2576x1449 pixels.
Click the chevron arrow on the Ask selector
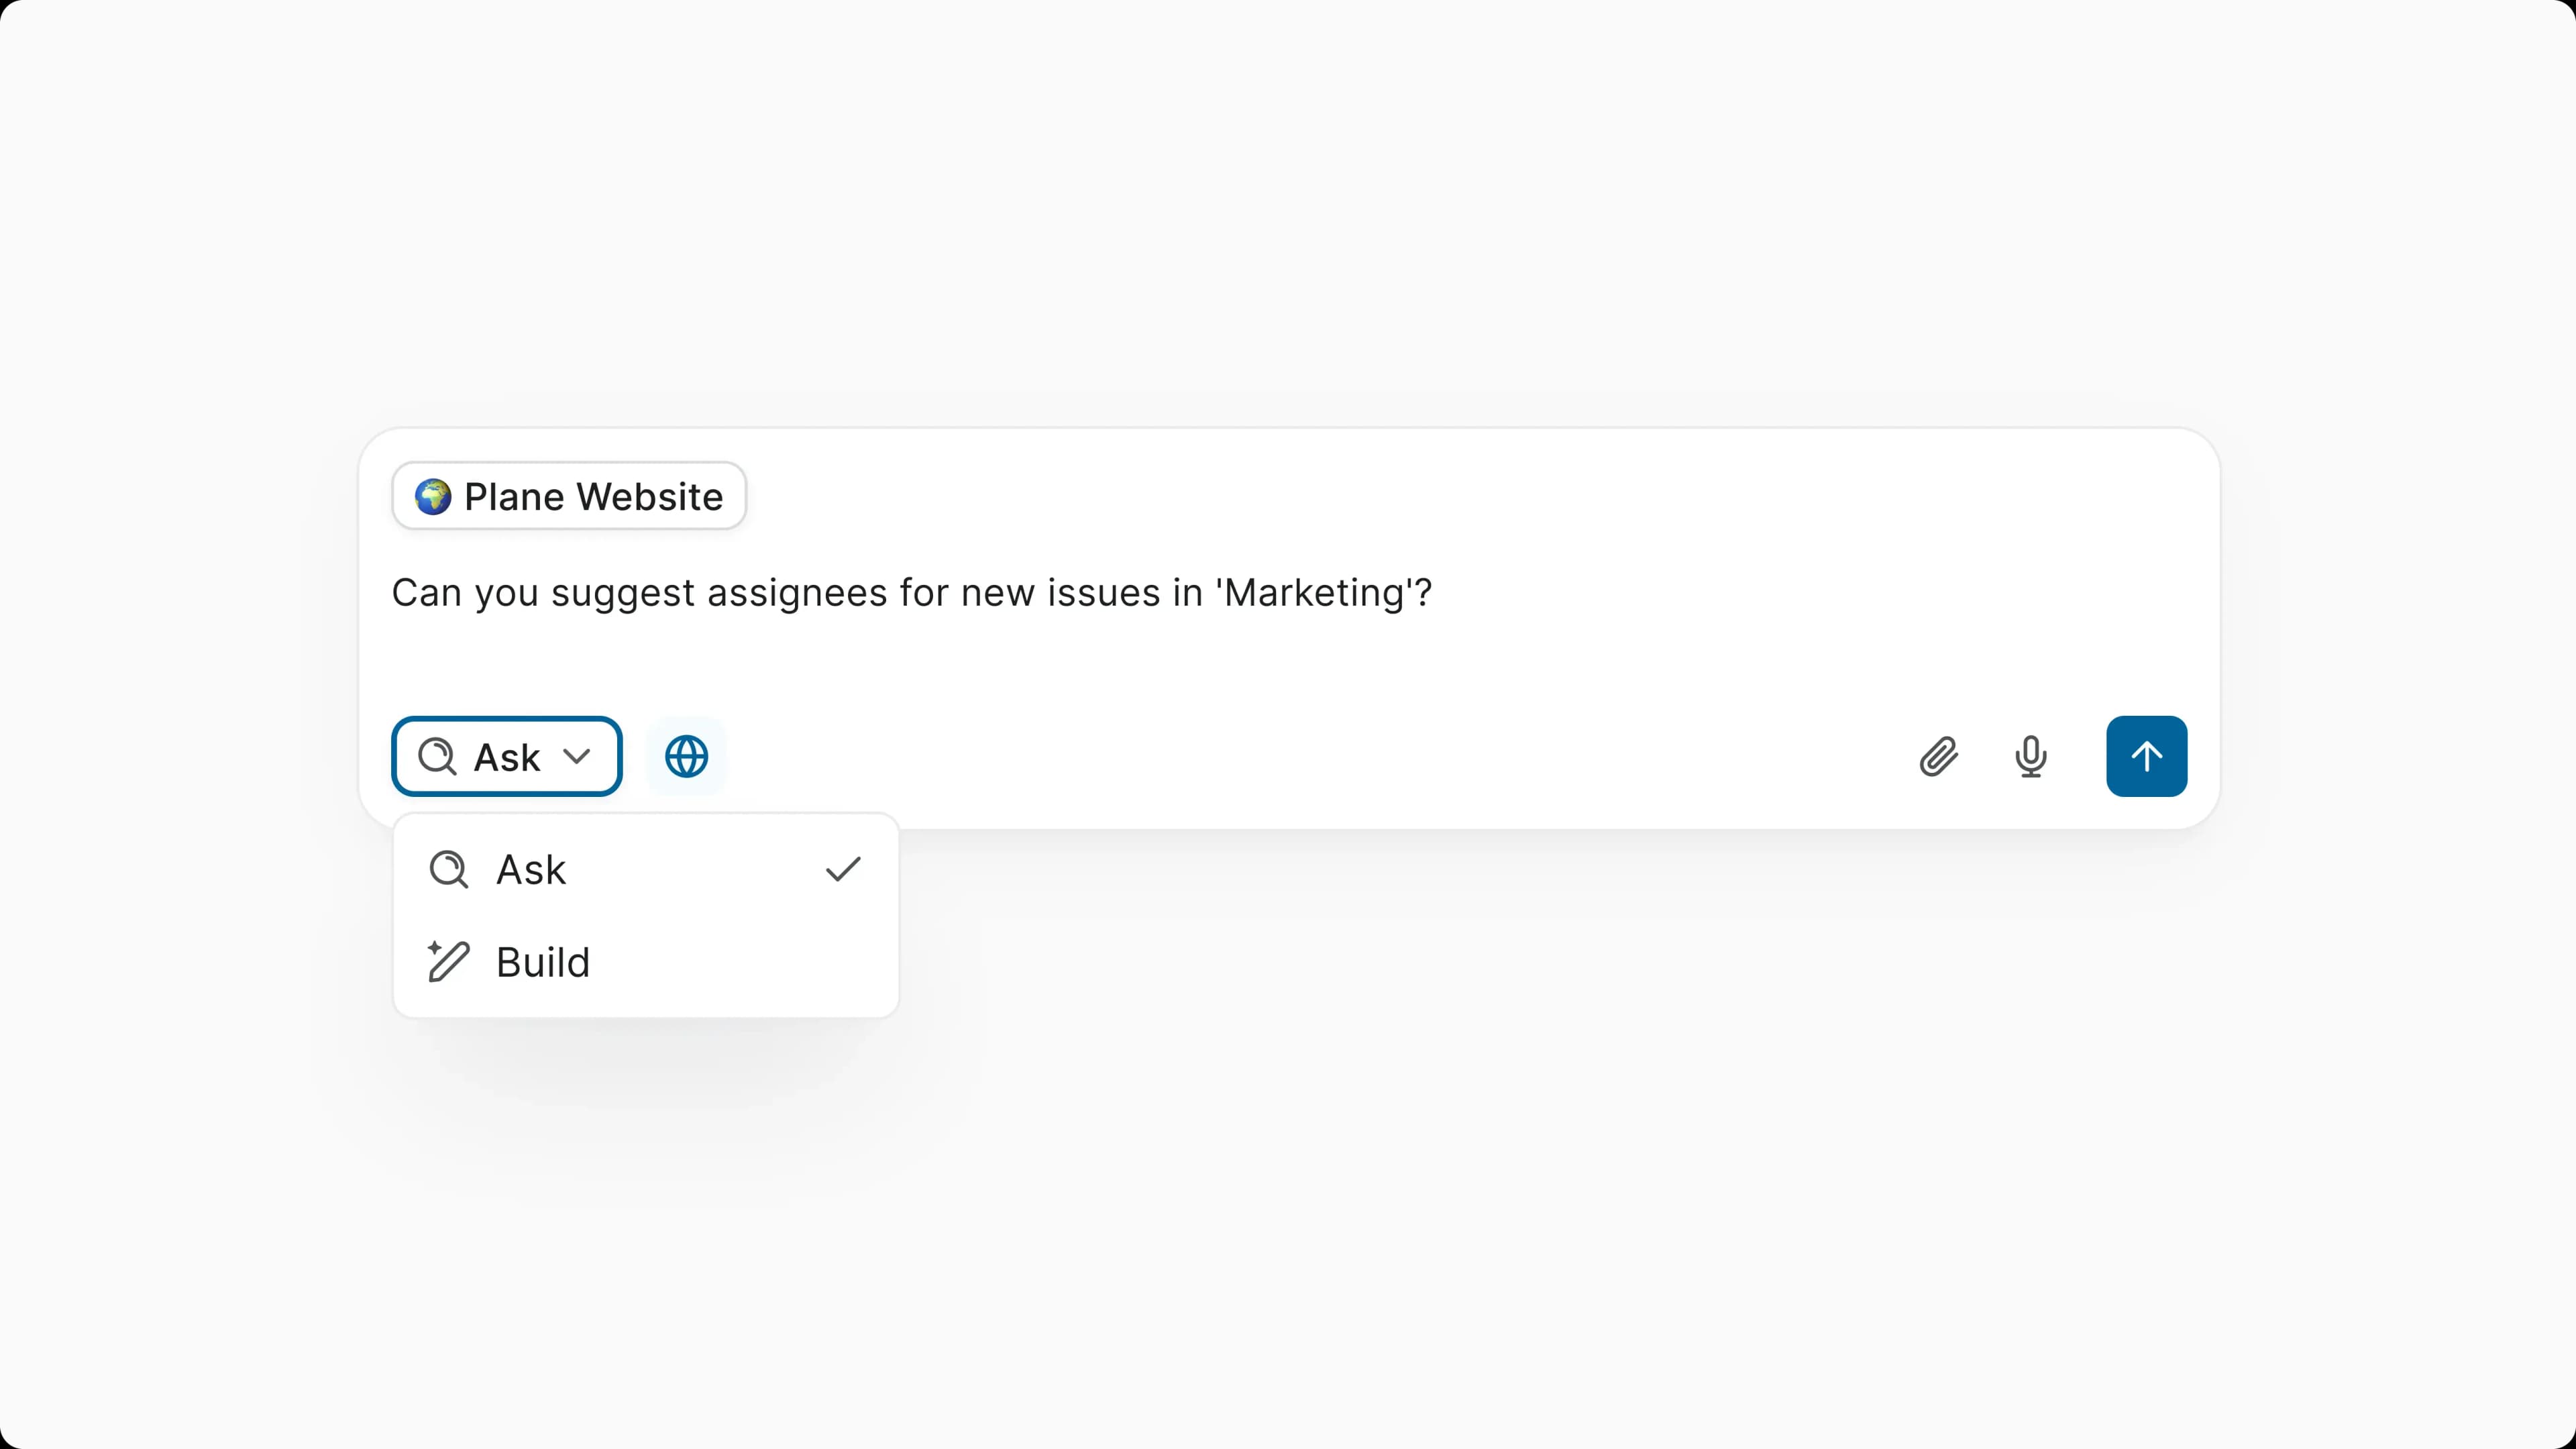(577, 757)
